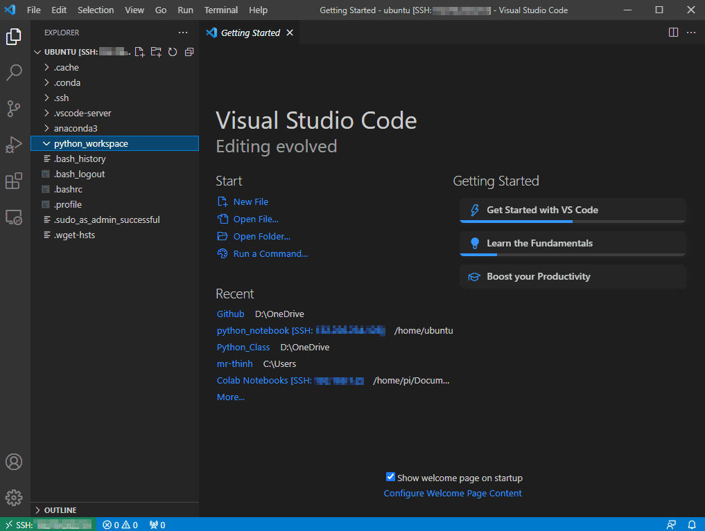Click More... recent items link
The width and height of the screenshot is (705, 531).
231,397
